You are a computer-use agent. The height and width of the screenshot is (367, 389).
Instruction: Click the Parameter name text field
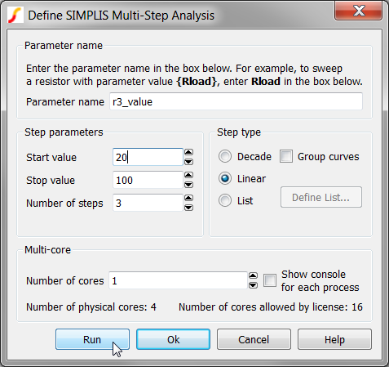click(236, 101)
